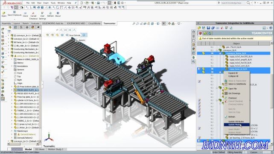Expand the conveyor_&<2> assembly node
This screenshot has width=274, height=154.
[9, 39]
